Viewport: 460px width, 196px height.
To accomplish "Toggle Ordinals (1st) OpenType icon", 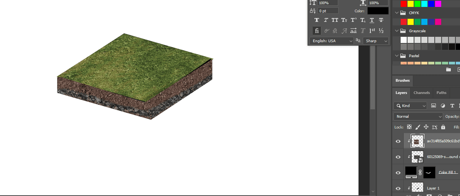I will (372, 31).
